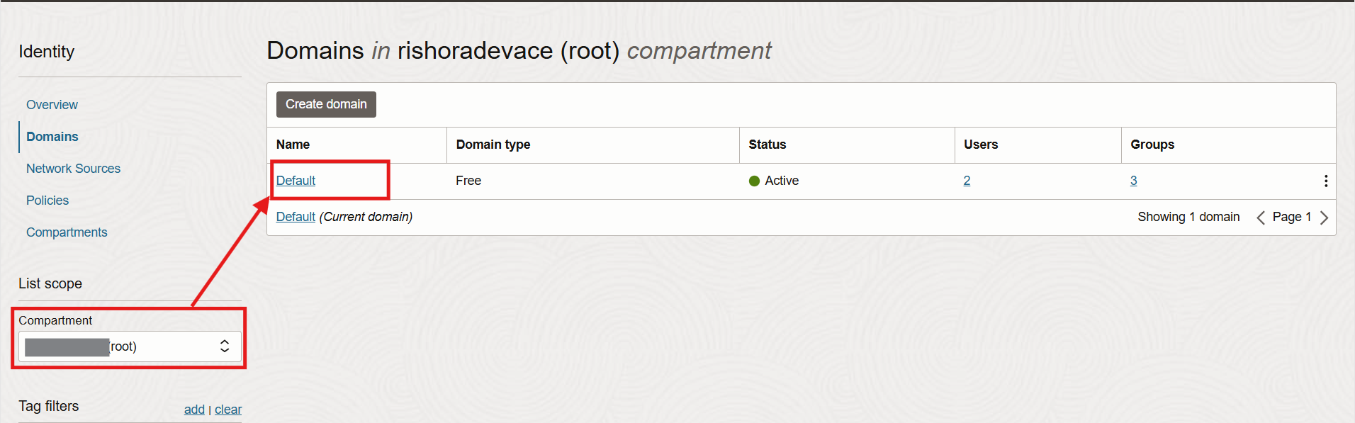Go to the Compartments page
Image resolution: width=1355 pixels, height=423 pixels.
[67, 232]
